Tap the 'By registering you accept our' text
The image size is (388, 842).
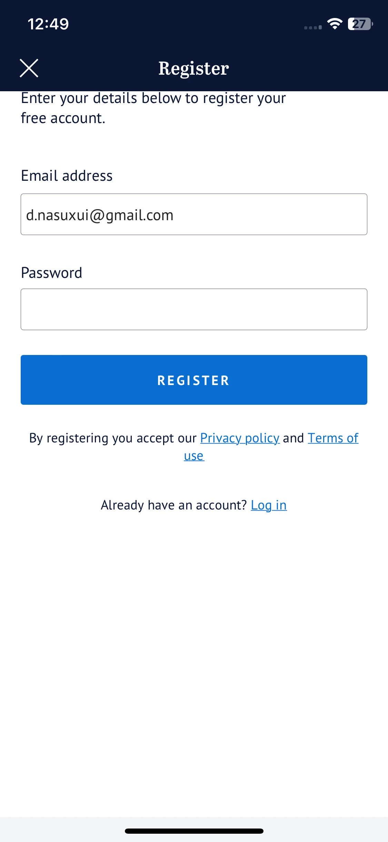click(x=113, y=438)
